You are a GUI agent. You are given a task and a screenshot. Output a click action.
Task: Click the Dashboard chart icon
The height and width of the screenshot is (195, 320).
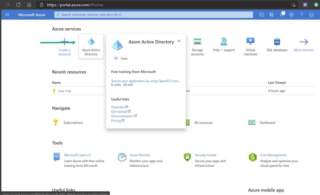click(x=252, y=122)
